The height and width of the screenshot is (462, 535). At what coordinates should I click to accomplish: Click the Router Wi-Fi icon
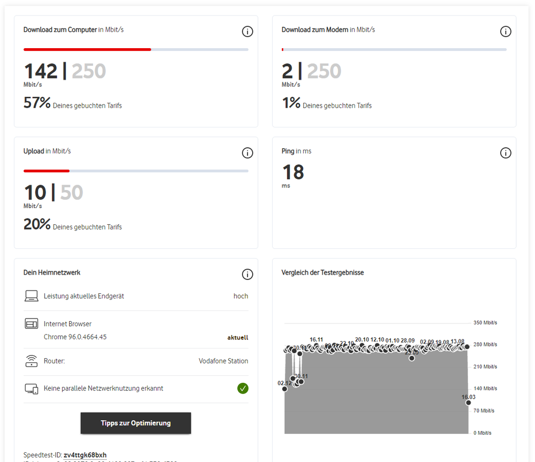tap(32, 361)
